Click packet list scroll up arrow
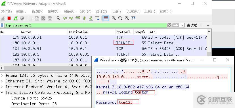This screenshot has width=235, height=108. coord(209,32)
